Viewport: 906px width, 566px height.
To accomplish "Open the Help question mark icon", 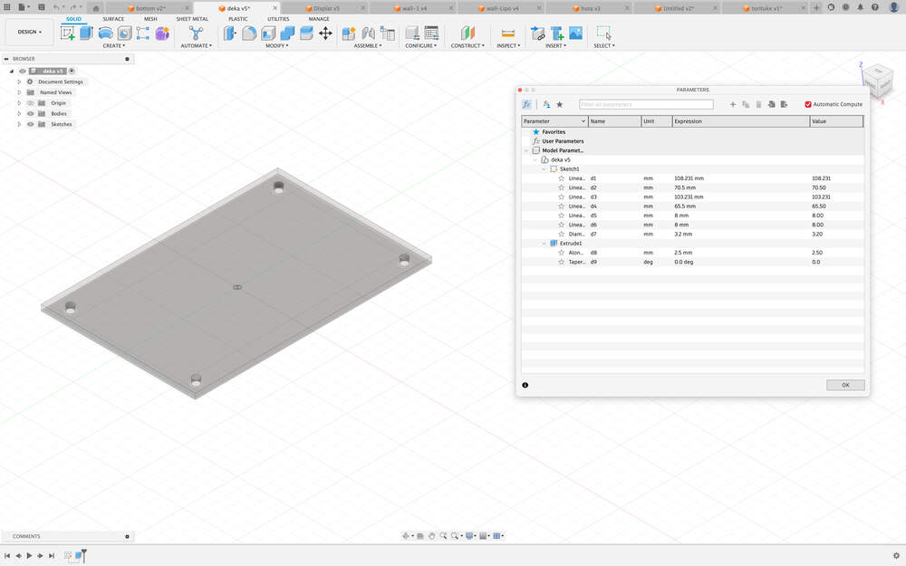I will point(875,7).
